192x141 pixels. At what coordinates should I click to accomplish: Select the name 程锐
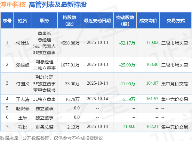[x=23, y=127]
